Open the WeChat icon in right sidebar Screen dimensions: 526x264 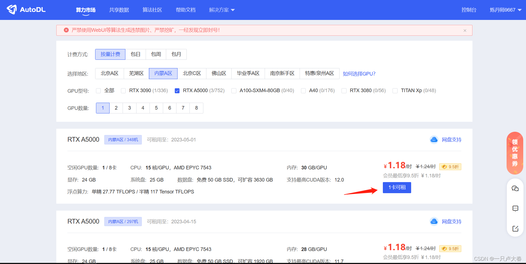pos(515,188)
